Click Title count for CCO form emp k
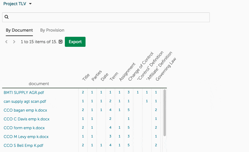 83,127
